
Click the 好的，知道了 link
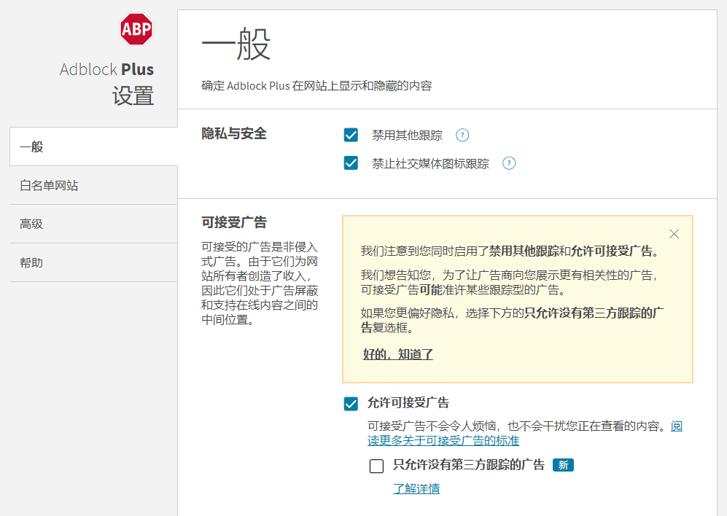click(398, 354)
